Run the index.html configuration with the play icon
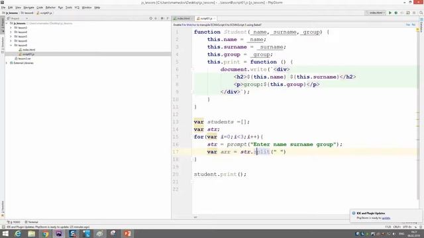 click(390, 13)
